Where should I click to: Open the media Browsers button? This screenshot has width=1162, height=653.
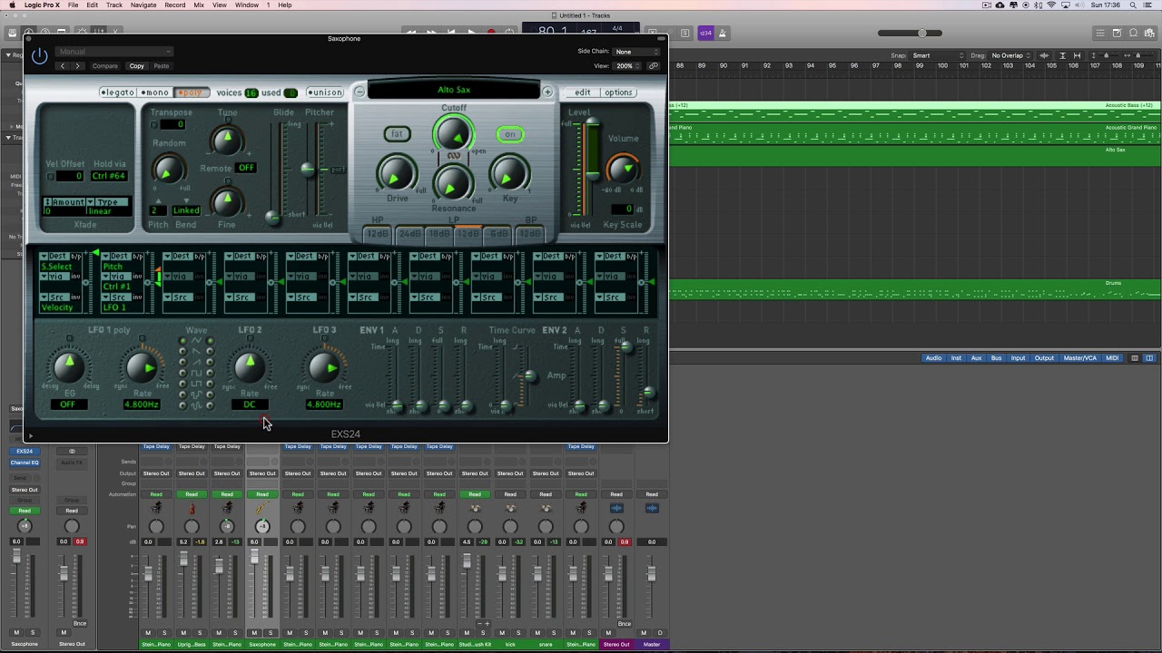click(1151, 34)
